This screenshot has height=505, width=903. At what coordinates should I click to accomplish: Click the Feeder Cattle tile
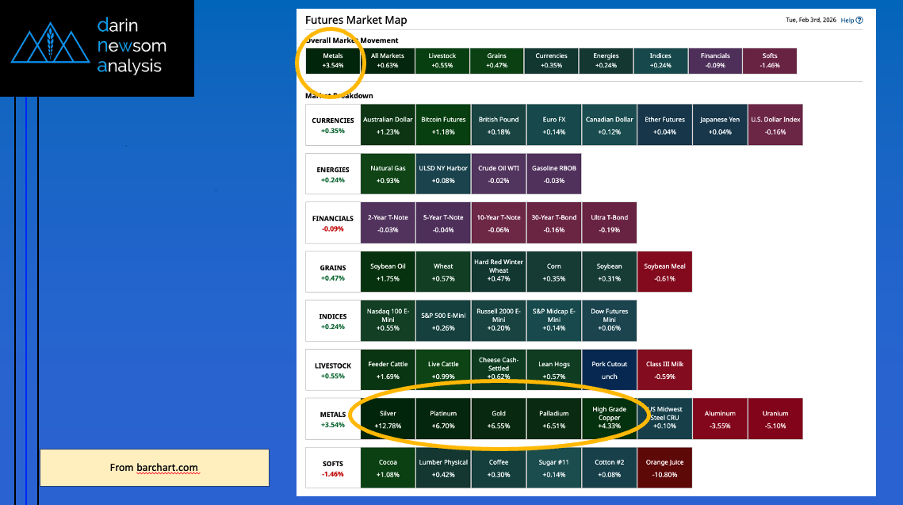[x=388, y=369]
